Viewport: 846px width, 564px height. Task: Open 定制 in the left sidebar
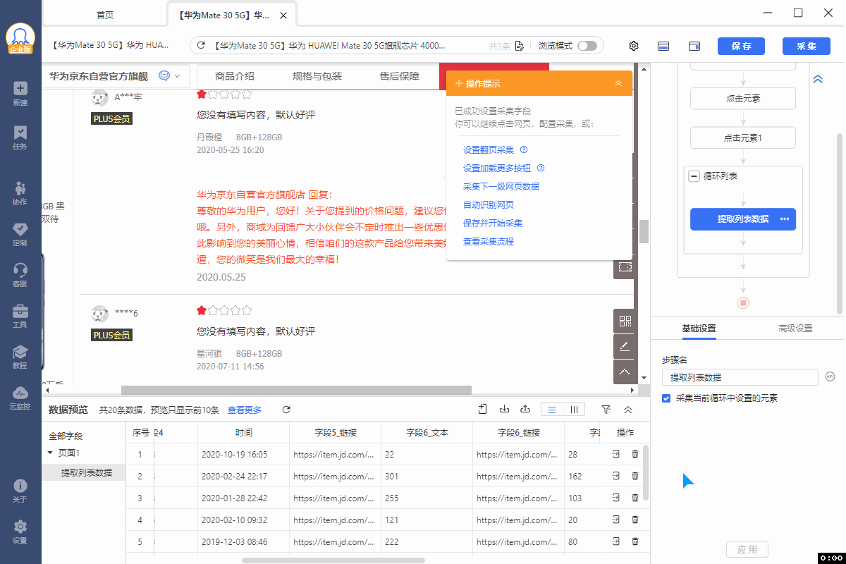tap(20, 234)
